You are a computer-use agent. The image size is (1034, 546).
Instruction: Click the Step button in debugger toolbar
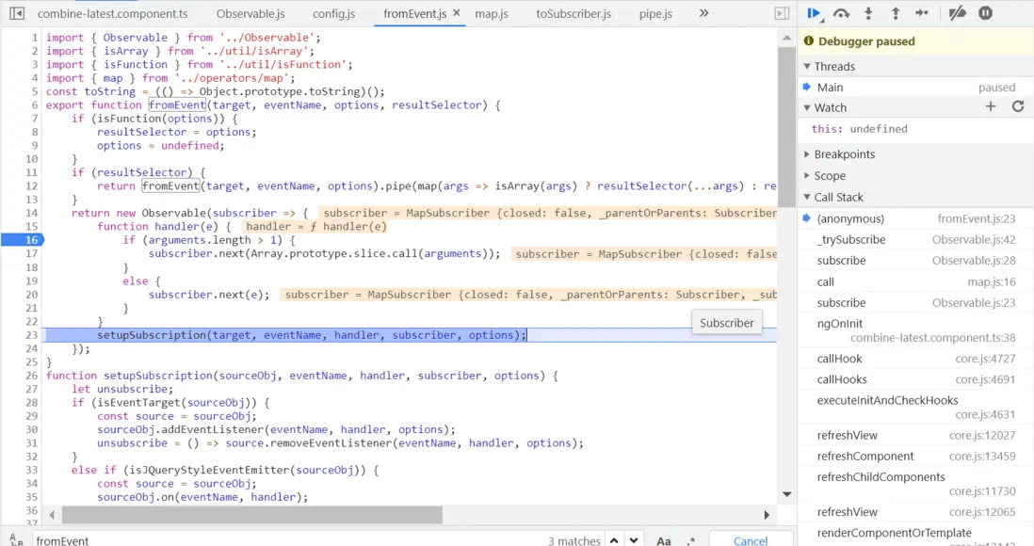pos(922,13)
